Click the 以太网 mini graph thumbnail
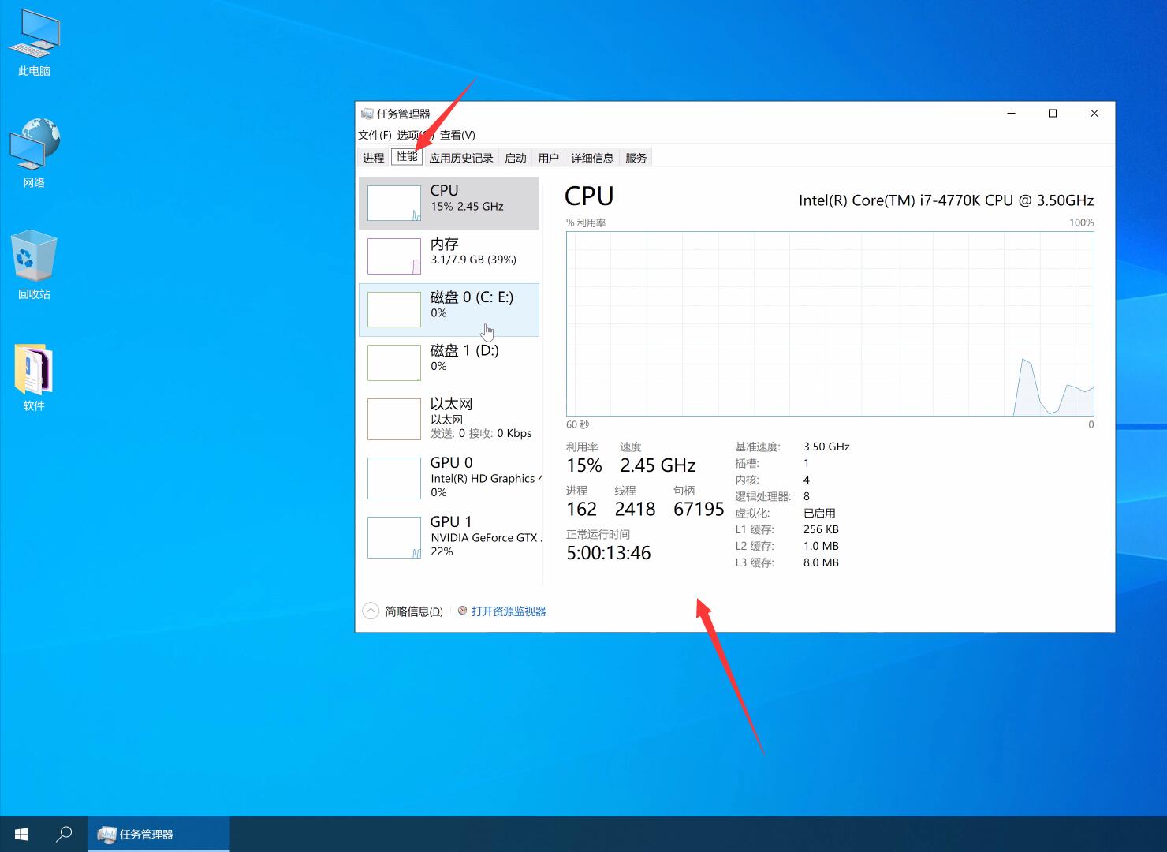Image resolution: width=1167 pixels, height=852 pixels. tap(394, 419)
